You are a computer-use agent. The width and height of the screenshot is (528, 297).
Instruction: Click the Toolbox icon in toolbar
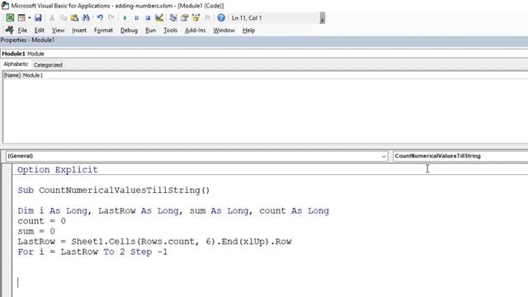click(207, 18)
